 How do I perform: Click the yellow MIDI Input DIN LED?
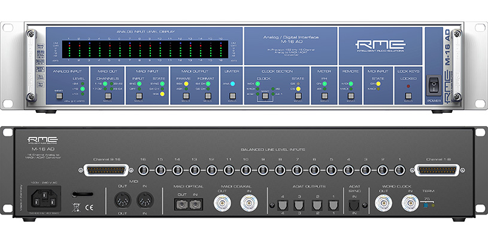378,84
